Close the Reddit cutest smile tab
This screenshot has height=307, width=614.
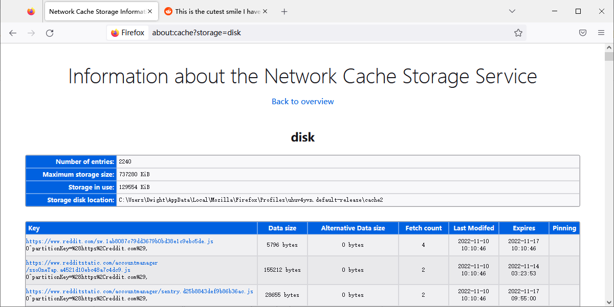pyautogui.click(x=265, y=11)
